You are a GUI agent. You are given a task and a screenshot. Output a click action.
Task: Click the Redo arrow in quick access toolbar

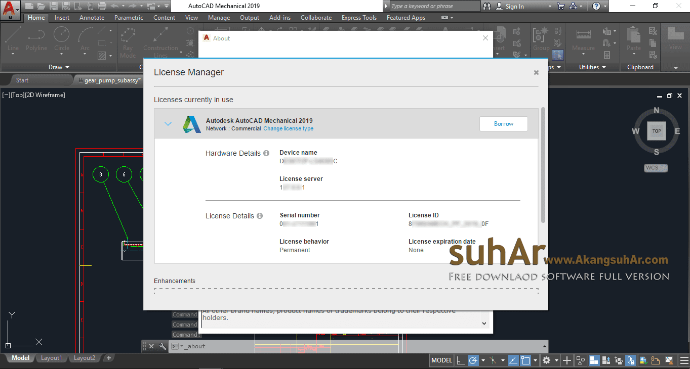pyautogui.click(x=132, y=6)
